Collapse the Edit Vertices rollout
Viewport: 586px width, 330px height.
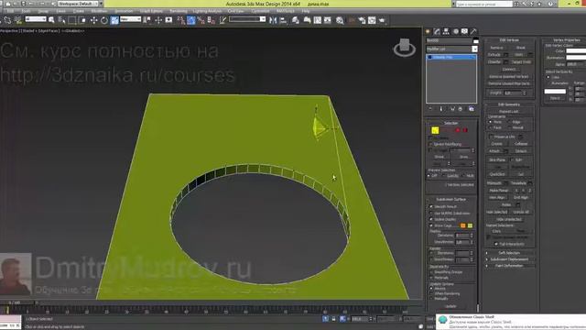pyautogui.click(x=509, y=40)
